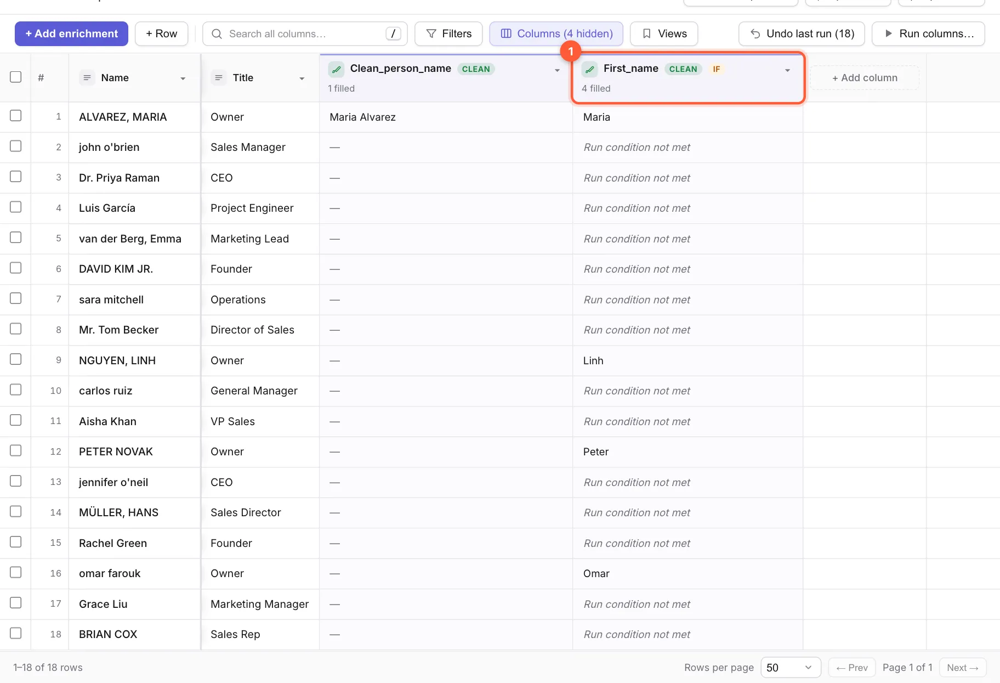Click the Peter first name cell
This screenshot has width=1000, height=683.
pos(688,451)
